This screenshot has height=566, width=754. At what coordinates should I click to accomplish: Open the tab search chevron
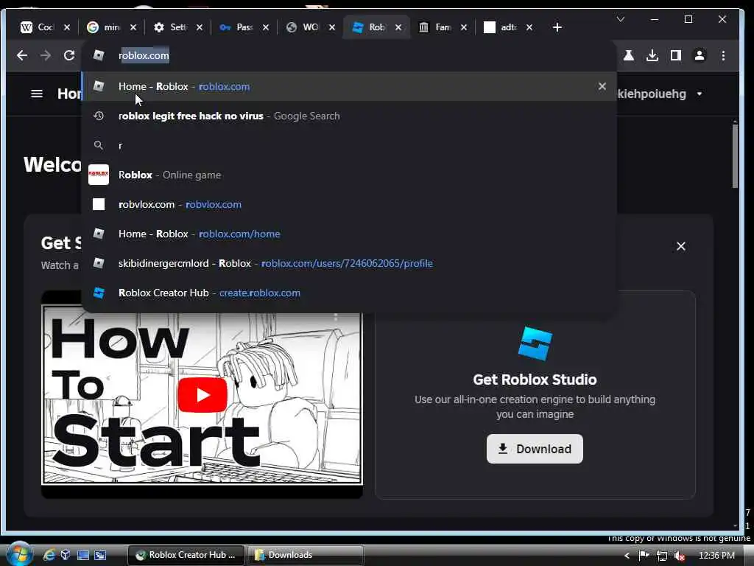coord(620,19)
